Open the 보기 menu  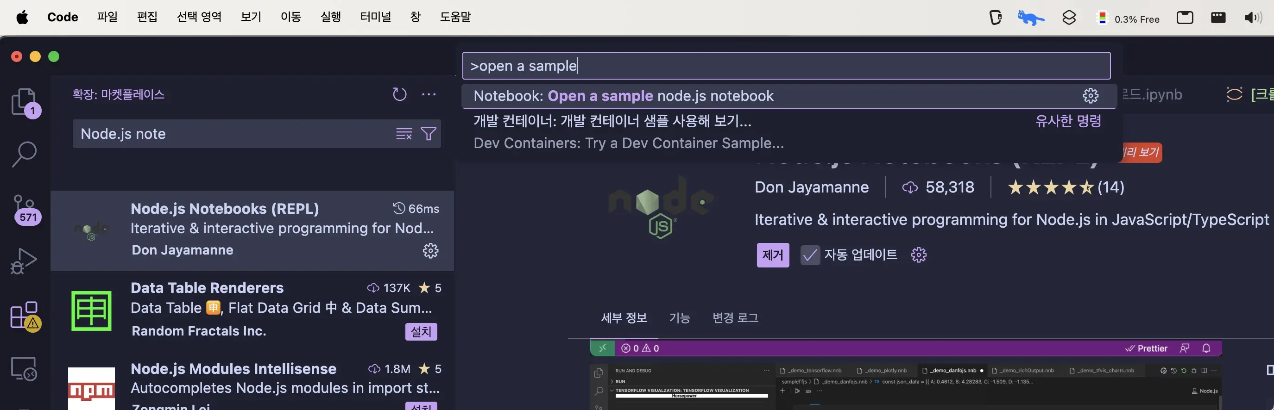click(251, 17)
